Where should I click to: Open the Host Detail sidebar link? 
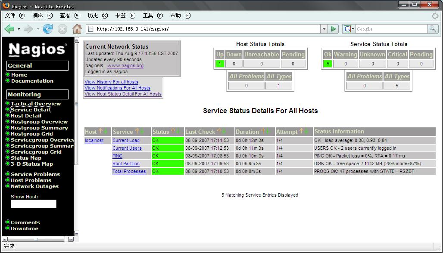[26, 116]
